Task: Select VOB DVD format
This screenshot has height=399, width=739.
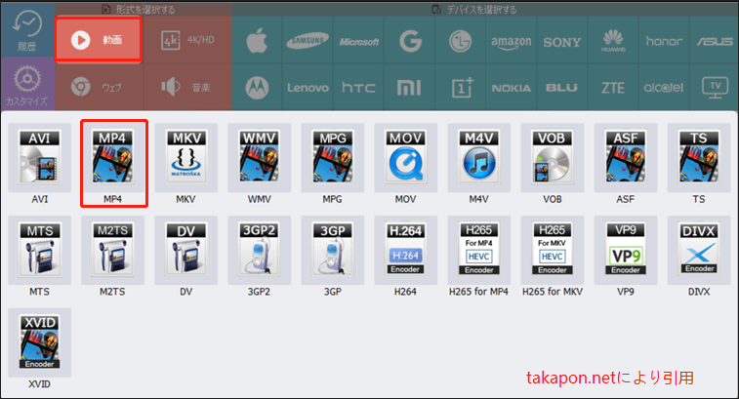Action: pos(553,158)
